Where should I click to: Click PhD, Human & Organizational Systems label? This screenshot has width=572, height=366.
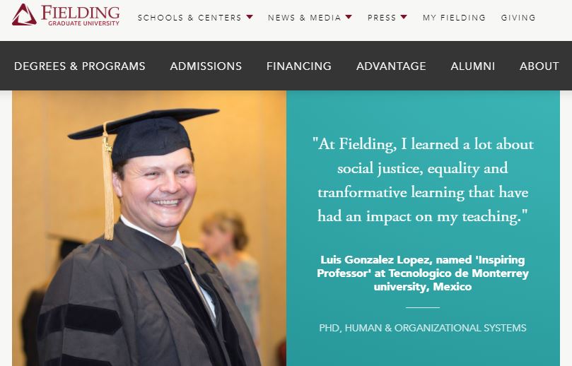[423, 328]
